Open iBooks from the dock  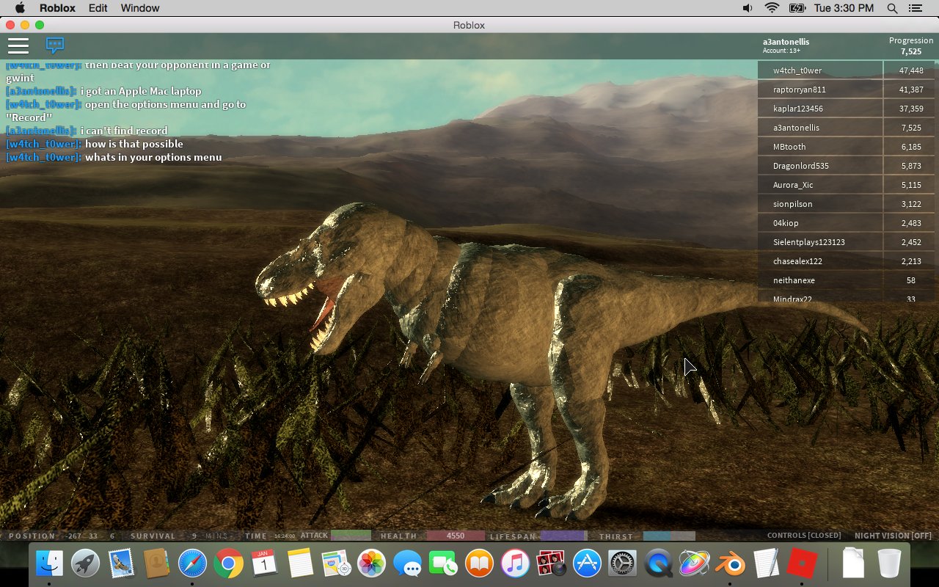click(x=479, y=564)
